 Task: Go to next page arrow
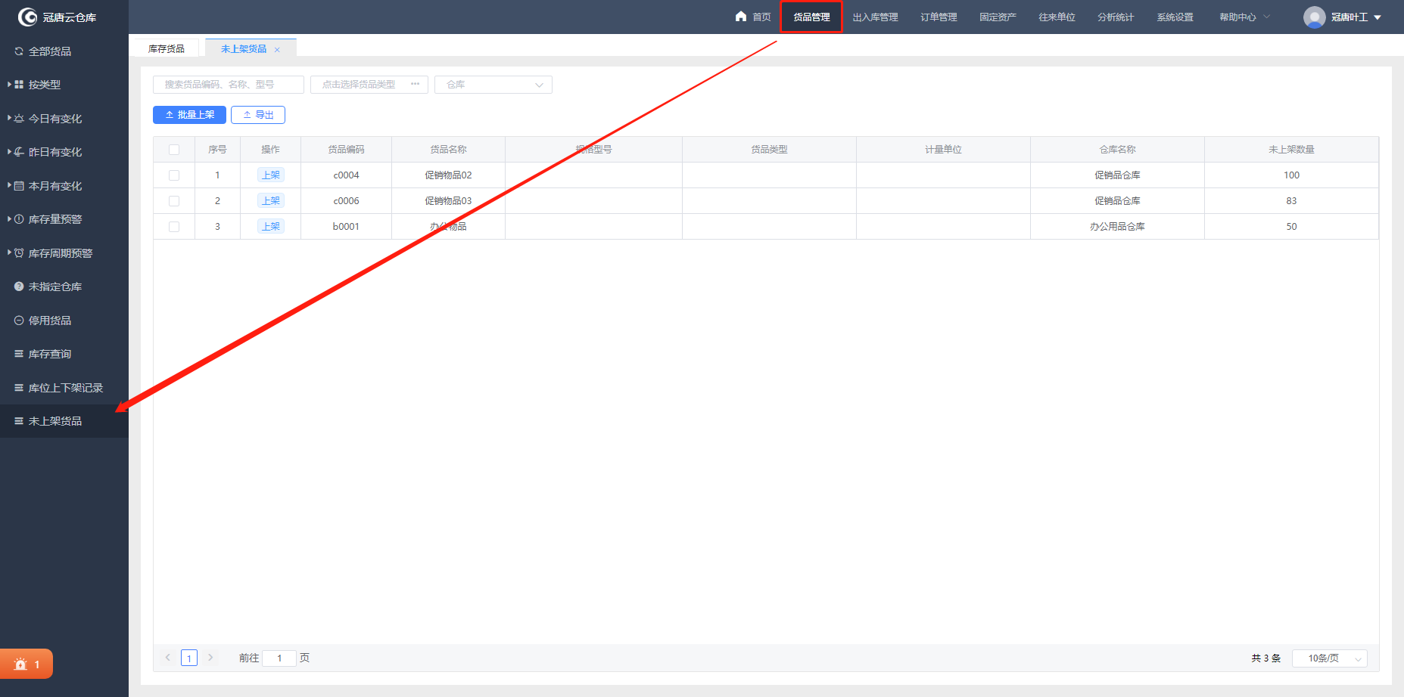[210, 658]
